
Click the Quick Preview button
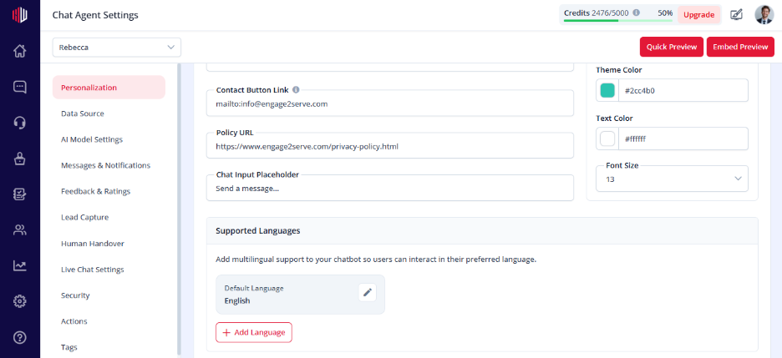coord(671,47)
